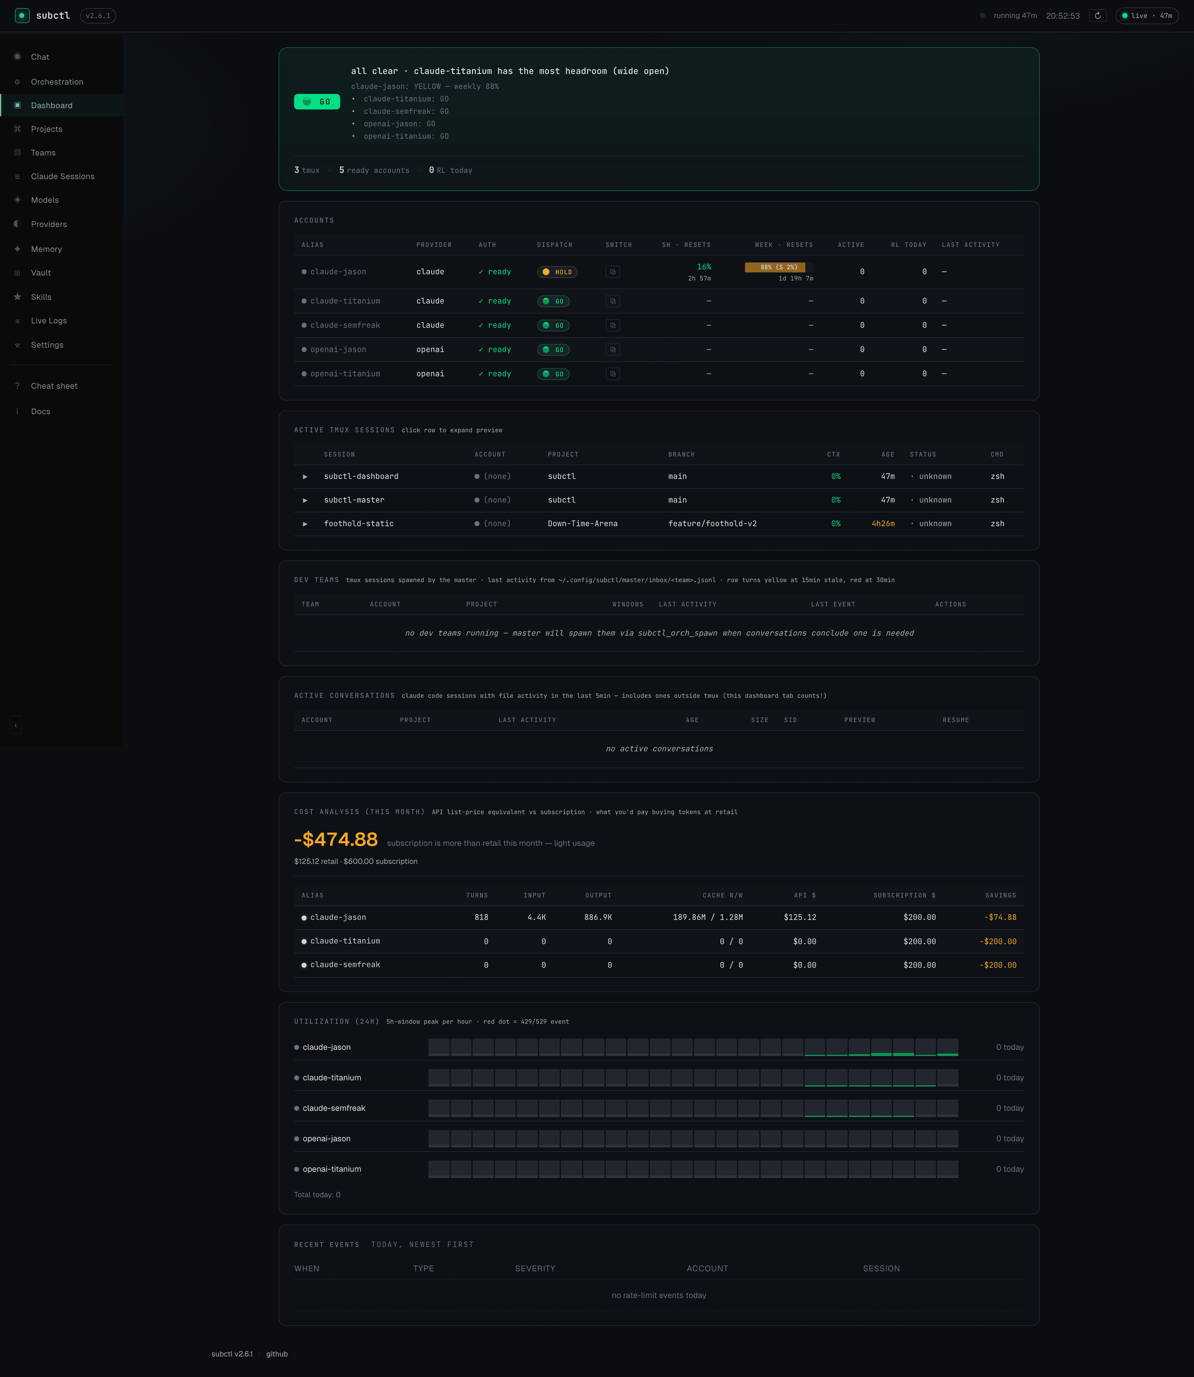Click the Providers half-circle icon

pyautogui.click(x=17, y=224)
